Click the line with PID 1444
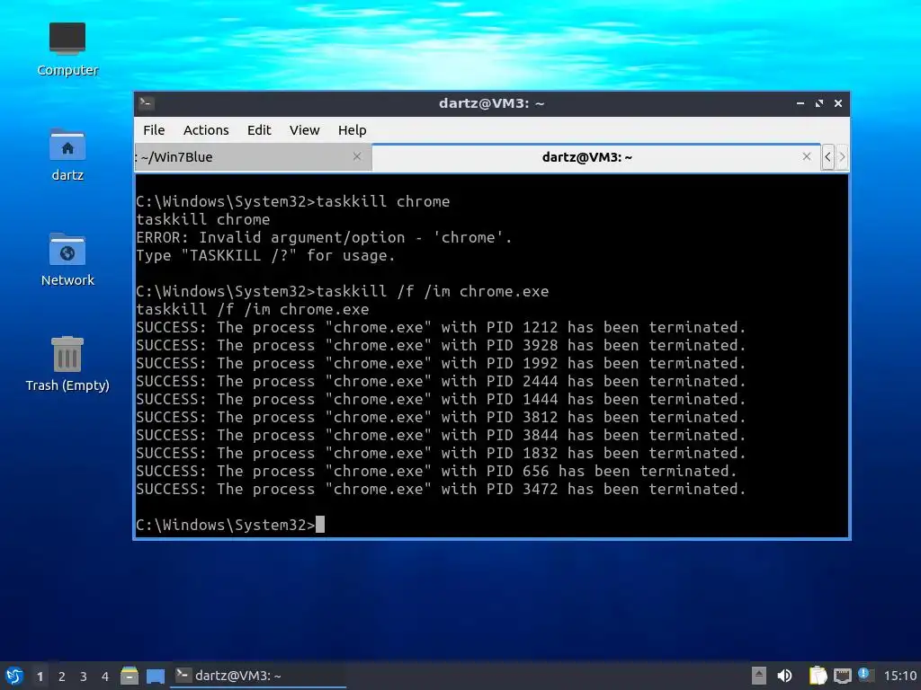This screenshot has height=690, width=921. pos(441,399)
